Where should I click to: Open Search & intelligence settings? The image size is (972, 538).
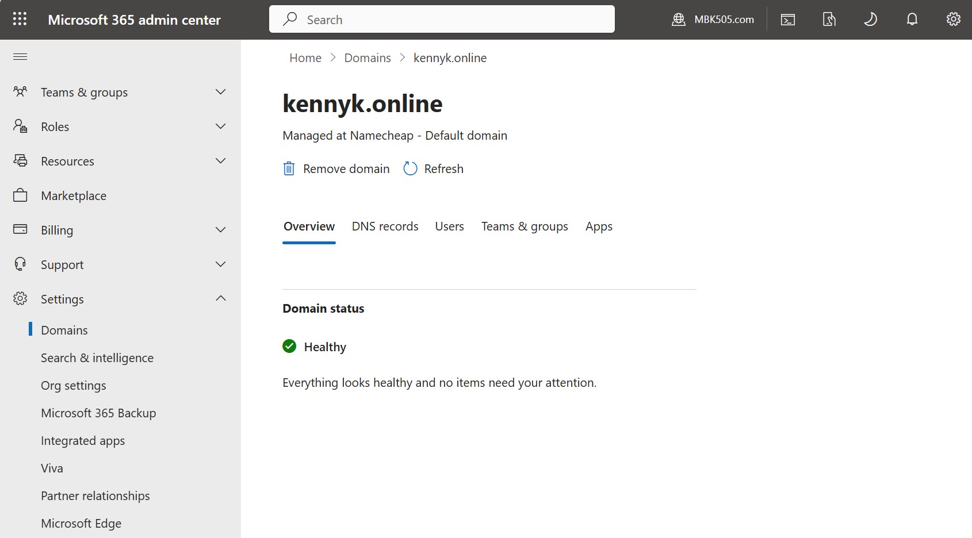pyautogui.click(x=97, y=358)
